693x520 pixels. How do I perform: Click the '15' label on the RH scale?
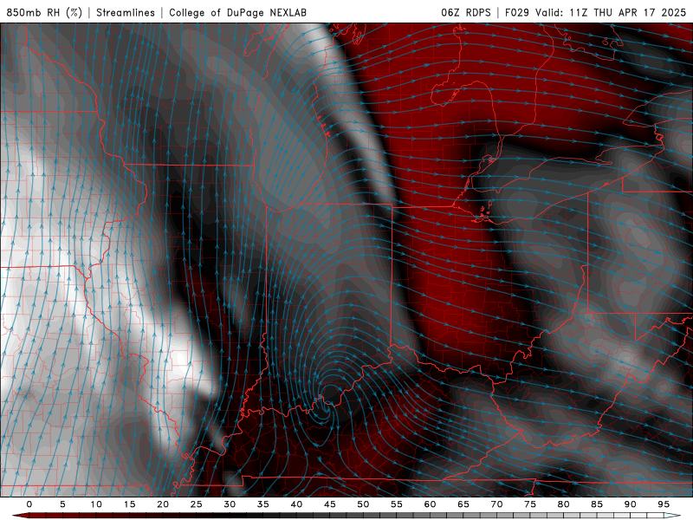[x=129, y=504]
